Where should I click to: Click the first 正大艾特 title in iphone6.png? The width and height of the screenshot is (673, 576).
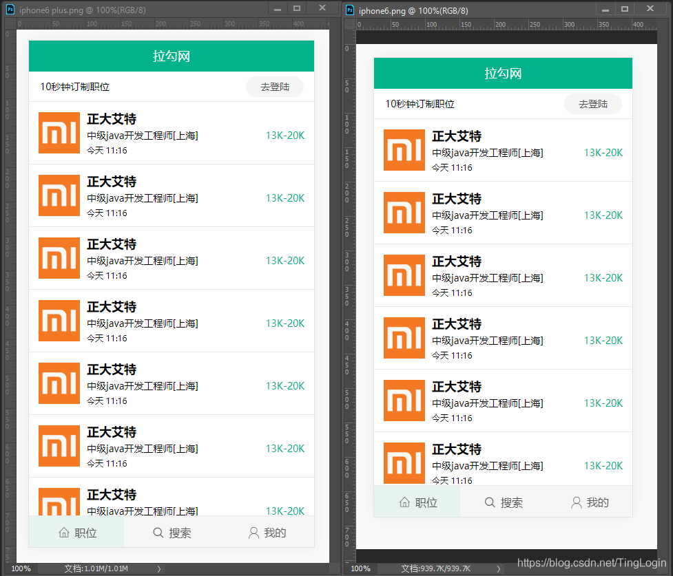click(x=457, y=136)
